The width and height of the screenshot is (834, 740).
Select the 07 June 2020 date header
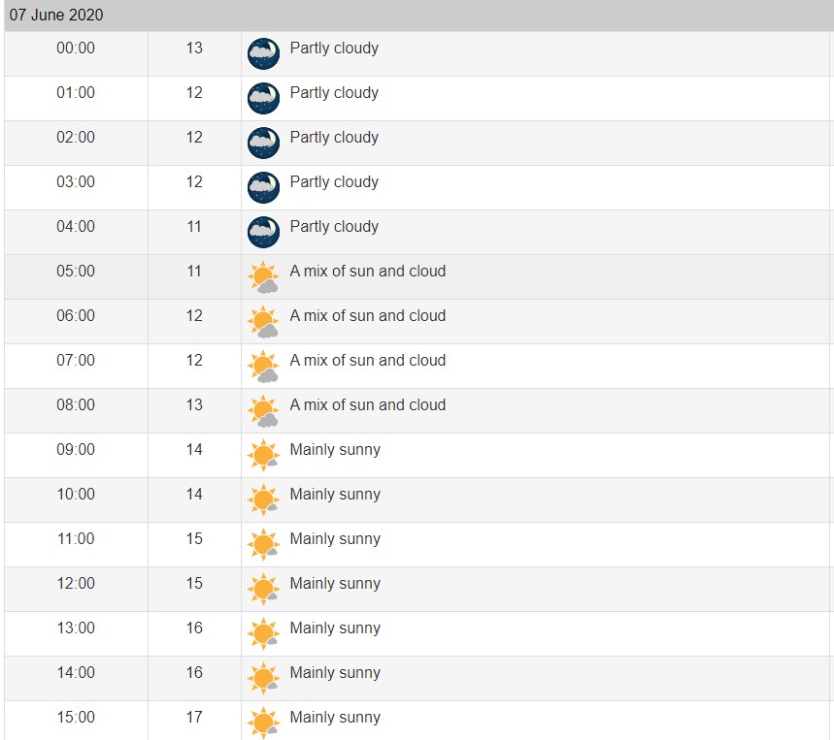click(x=56, y=16)
